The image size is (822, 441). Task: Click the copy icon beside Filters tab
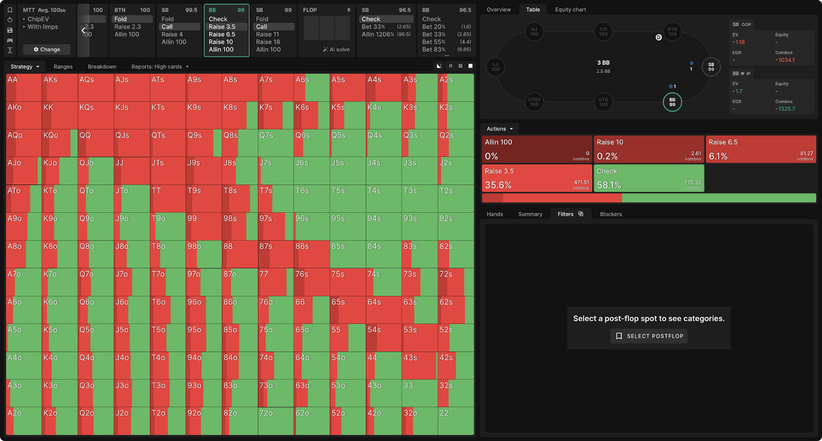(x=581, y=214)
